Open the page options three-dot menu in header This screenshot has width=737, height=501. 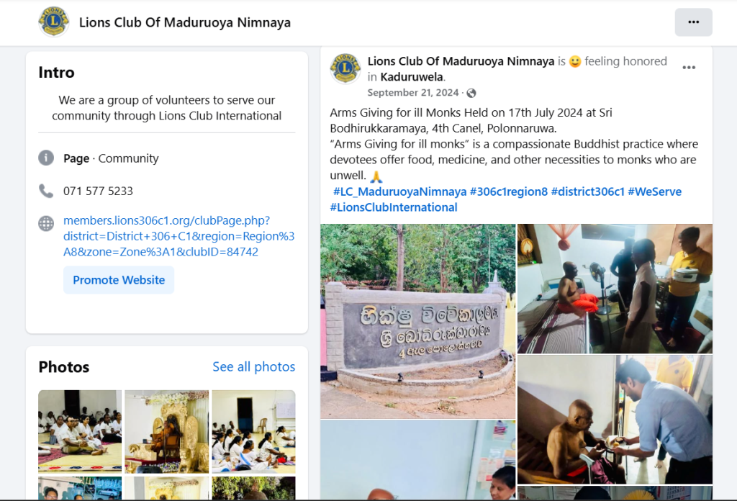[693, 22]
